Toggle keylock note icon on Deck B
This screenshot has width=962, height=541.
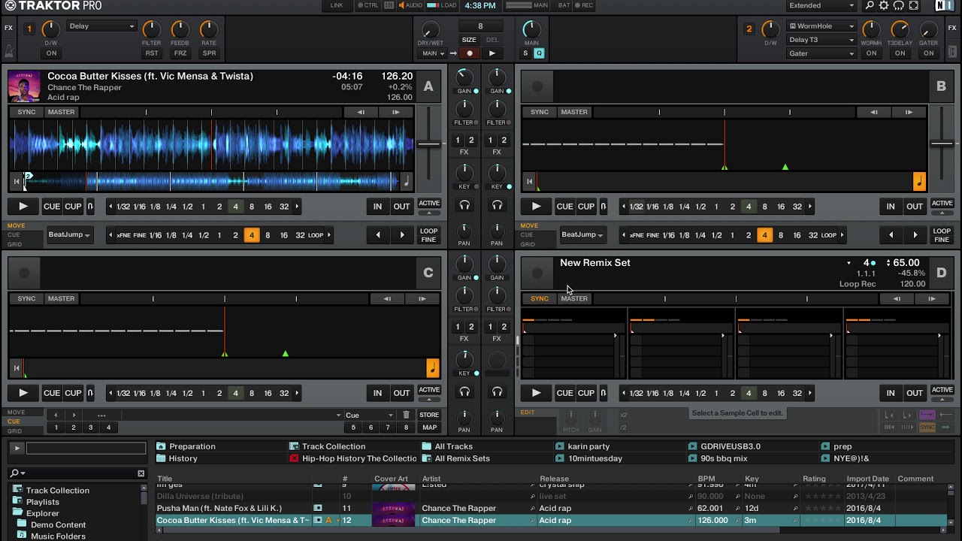(x=919, y=181)
